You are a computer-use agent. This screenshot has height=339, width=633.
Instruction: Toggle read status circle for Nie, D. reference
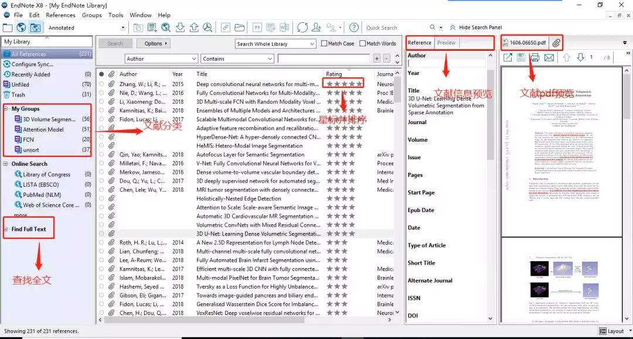point(101,93)
